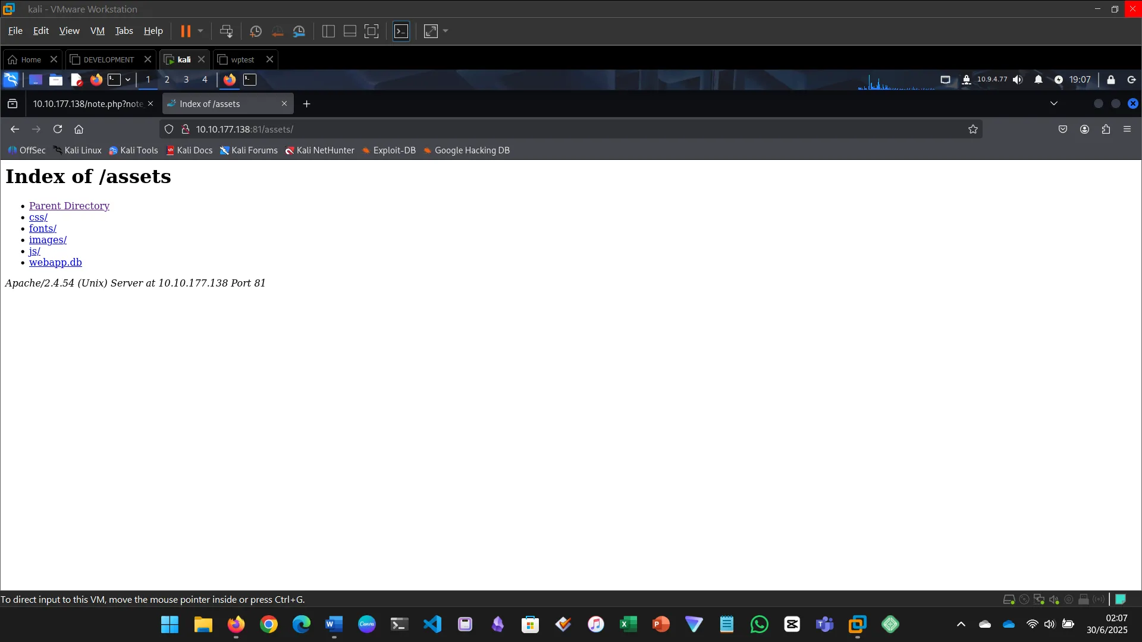Image resolution: width=1142 pixels, height=642 pixels.
Task: Bookmark this page with the star icon
Action: [972, 129]
